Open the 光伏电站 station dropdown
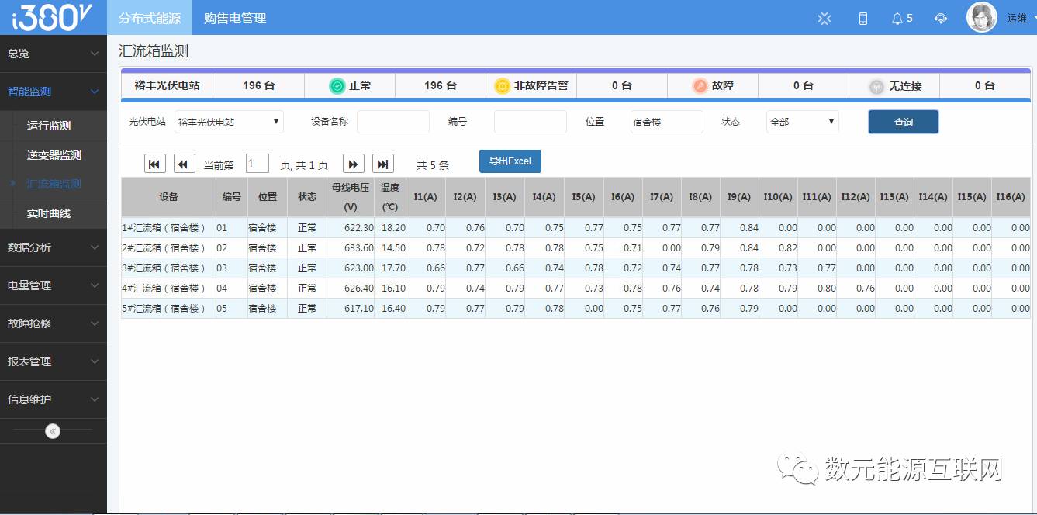 (229, 122)
